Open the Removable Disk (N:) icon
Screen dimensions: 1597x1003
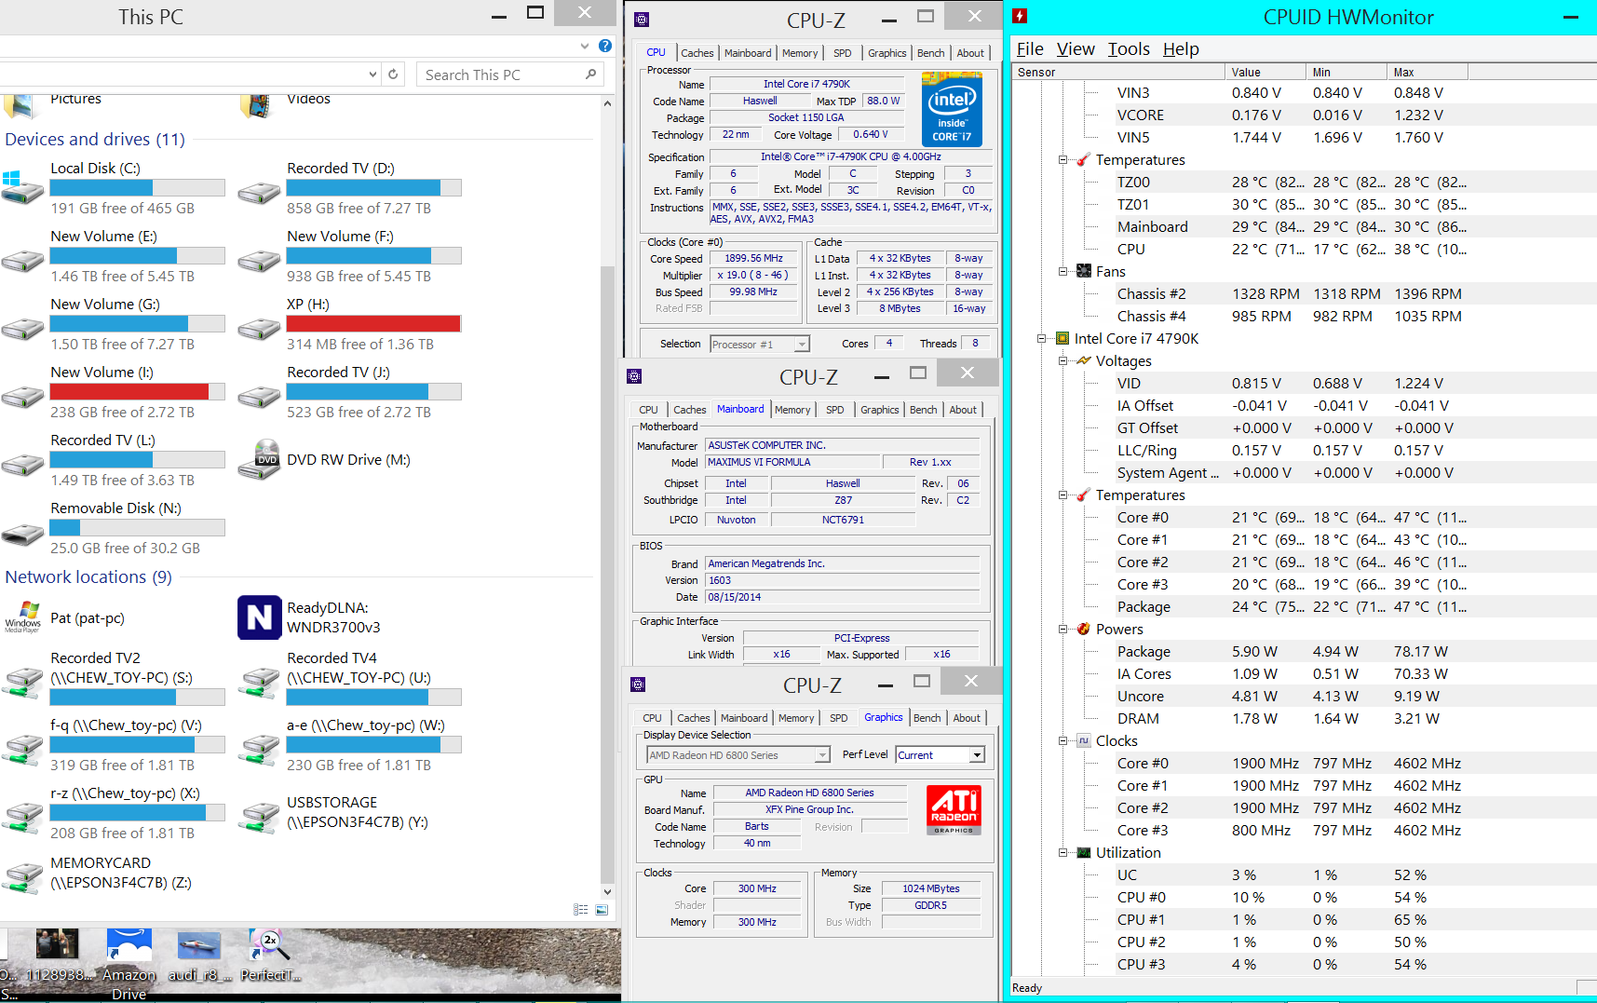[23, 534]
